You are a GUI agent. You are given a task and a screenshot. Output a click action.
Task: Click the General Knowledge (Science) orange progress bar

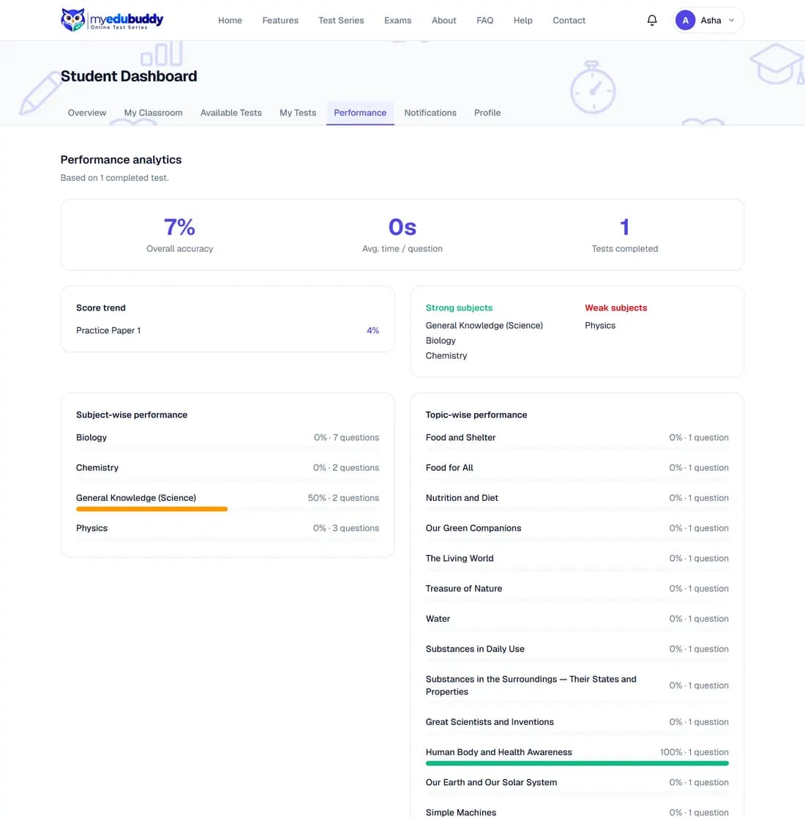[151, 509]
